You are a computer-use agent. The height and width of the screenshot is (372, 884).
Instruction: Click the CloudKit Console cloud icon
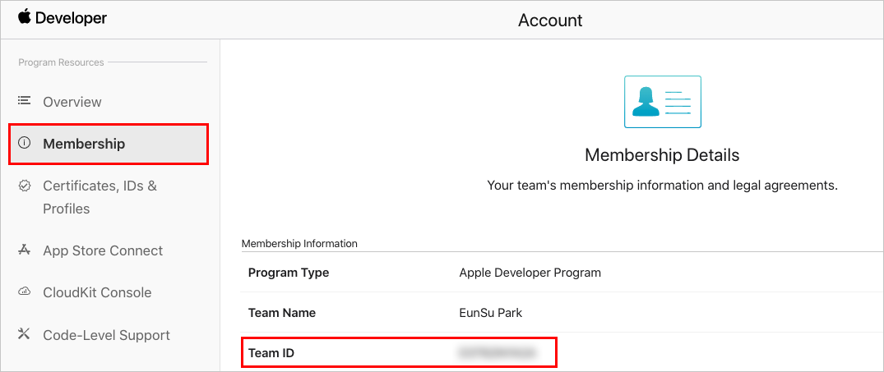tap(24, 292)
